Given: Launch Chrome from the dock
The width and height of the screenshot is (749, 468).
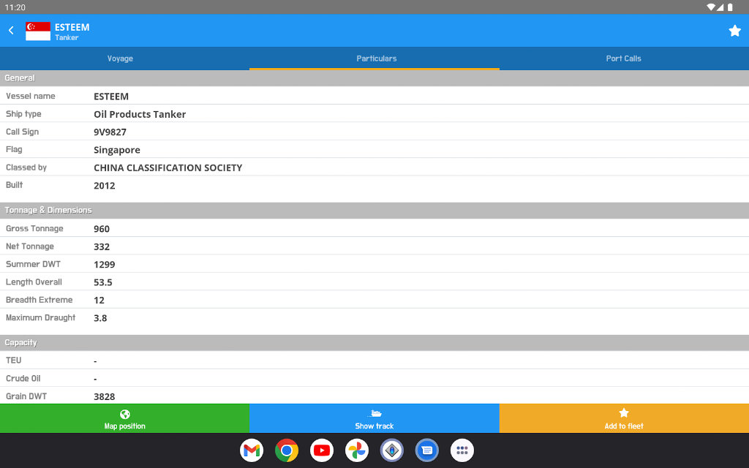Looking at the screenshot, I should pyautogui.click(x=287, y=450).
